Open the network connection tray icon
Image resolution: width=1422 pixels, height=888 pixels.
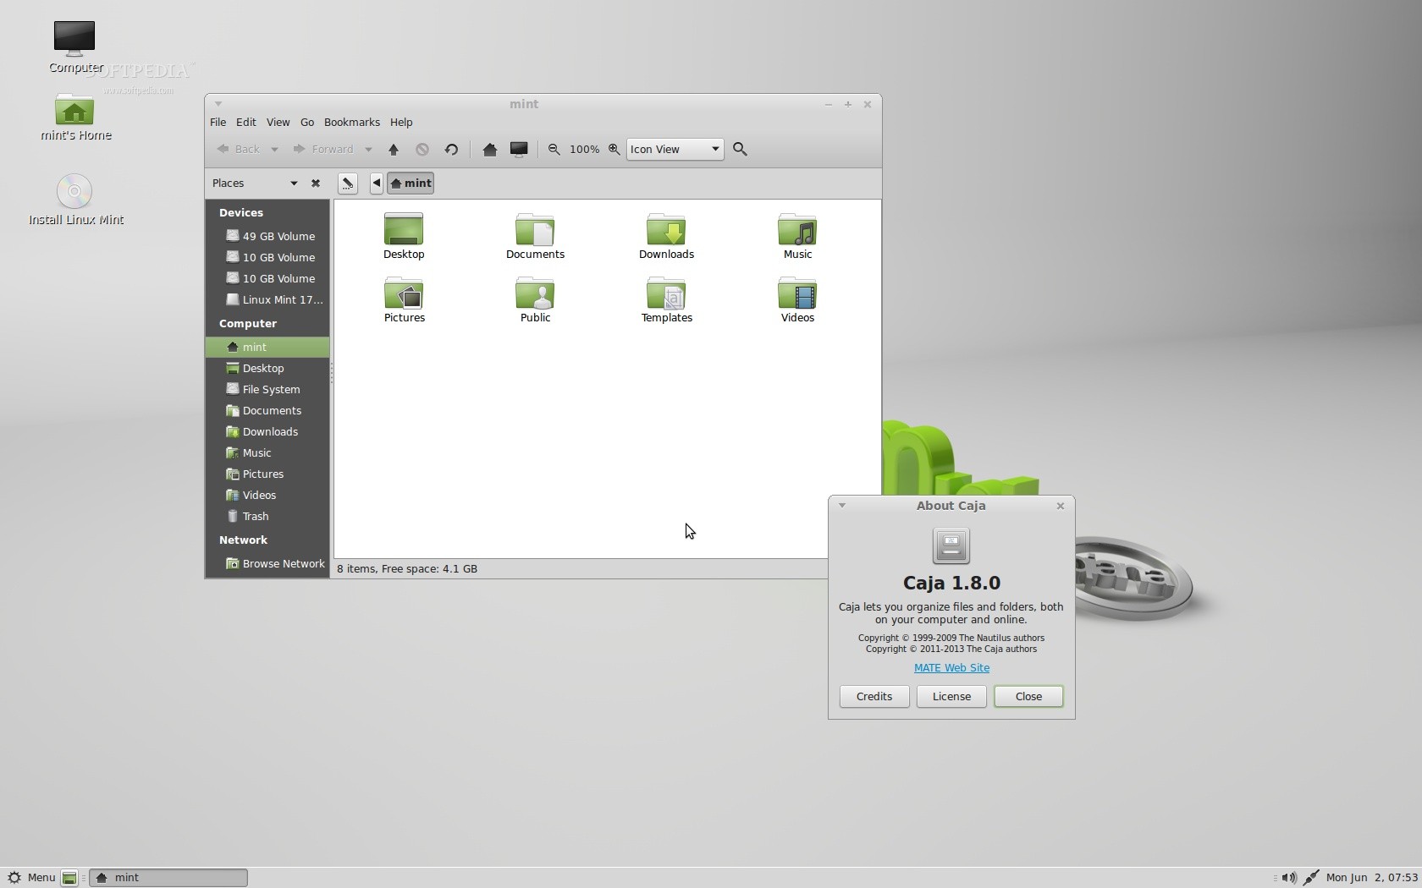point(1311,878)
